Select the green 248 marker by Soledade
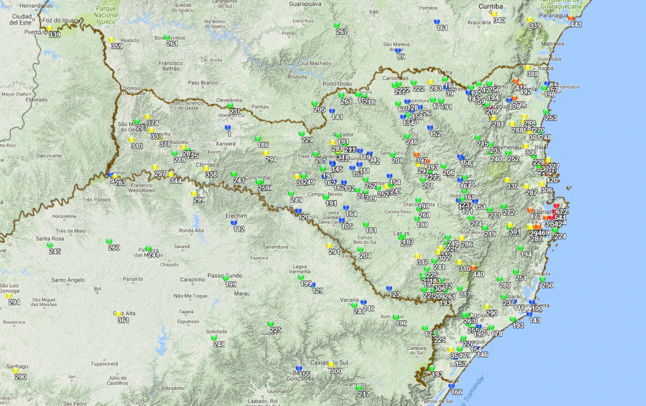Viewport: 646px width, 406px height. [214, 338]
